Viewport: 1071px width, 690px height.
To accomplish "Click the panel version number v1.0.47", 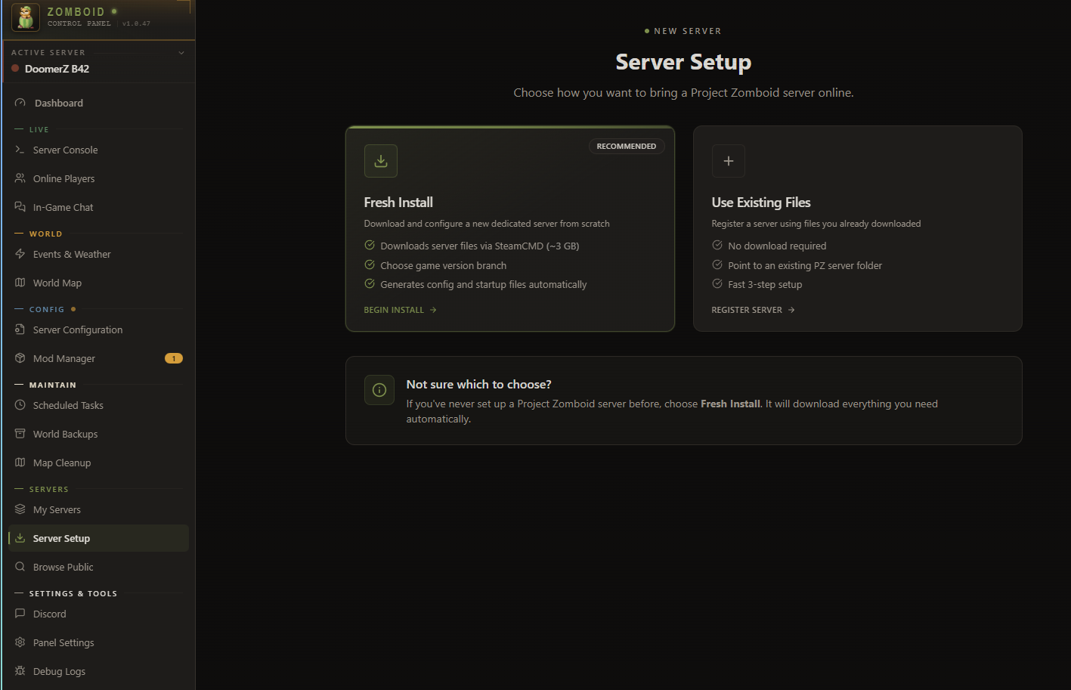I will [x=136, y=23].
